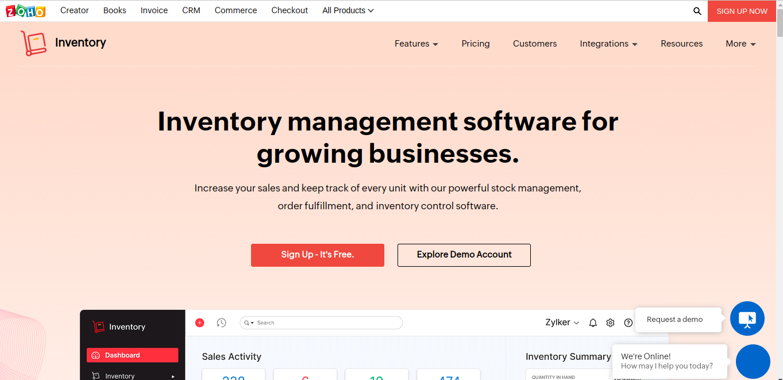Click the Inventory cart logo icon
This screenshot has width=783, height=380.
33,43
